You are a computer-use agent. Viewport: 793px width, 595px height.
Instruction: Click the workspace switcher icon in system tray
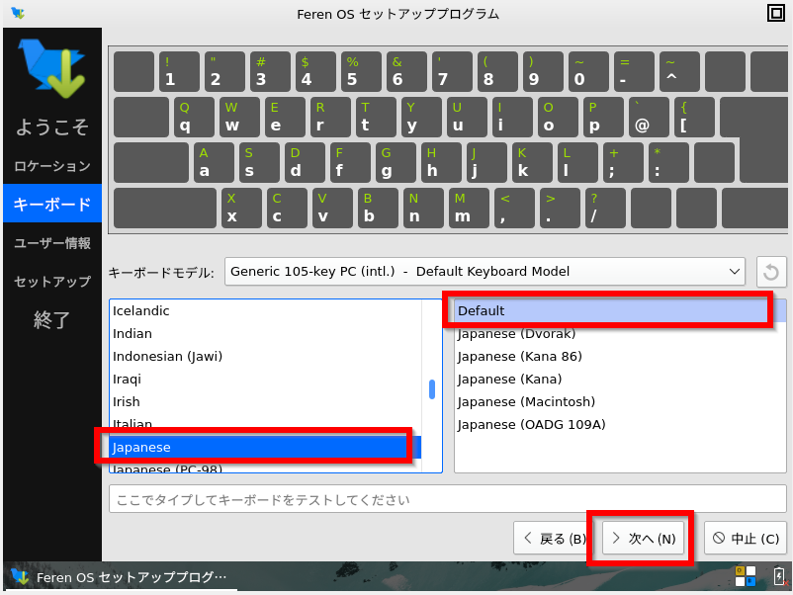click(x=746, y=576)
